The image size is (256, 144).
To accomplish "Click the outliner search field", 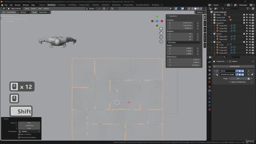I will [x=231, y=9].
